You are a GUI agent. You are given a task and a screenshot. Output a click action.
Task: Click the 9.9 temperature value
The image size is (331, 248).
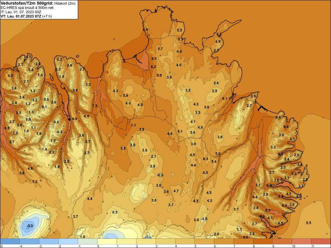pos(269,186)
